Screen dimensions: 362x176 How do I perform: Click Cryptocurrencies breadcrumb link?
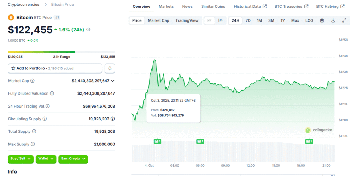pos(24,4)
